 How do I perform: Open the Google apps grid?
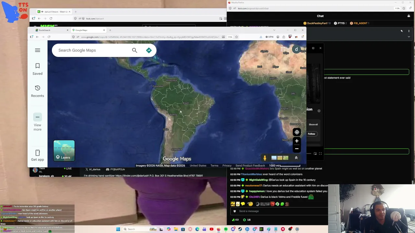(283, 50)
